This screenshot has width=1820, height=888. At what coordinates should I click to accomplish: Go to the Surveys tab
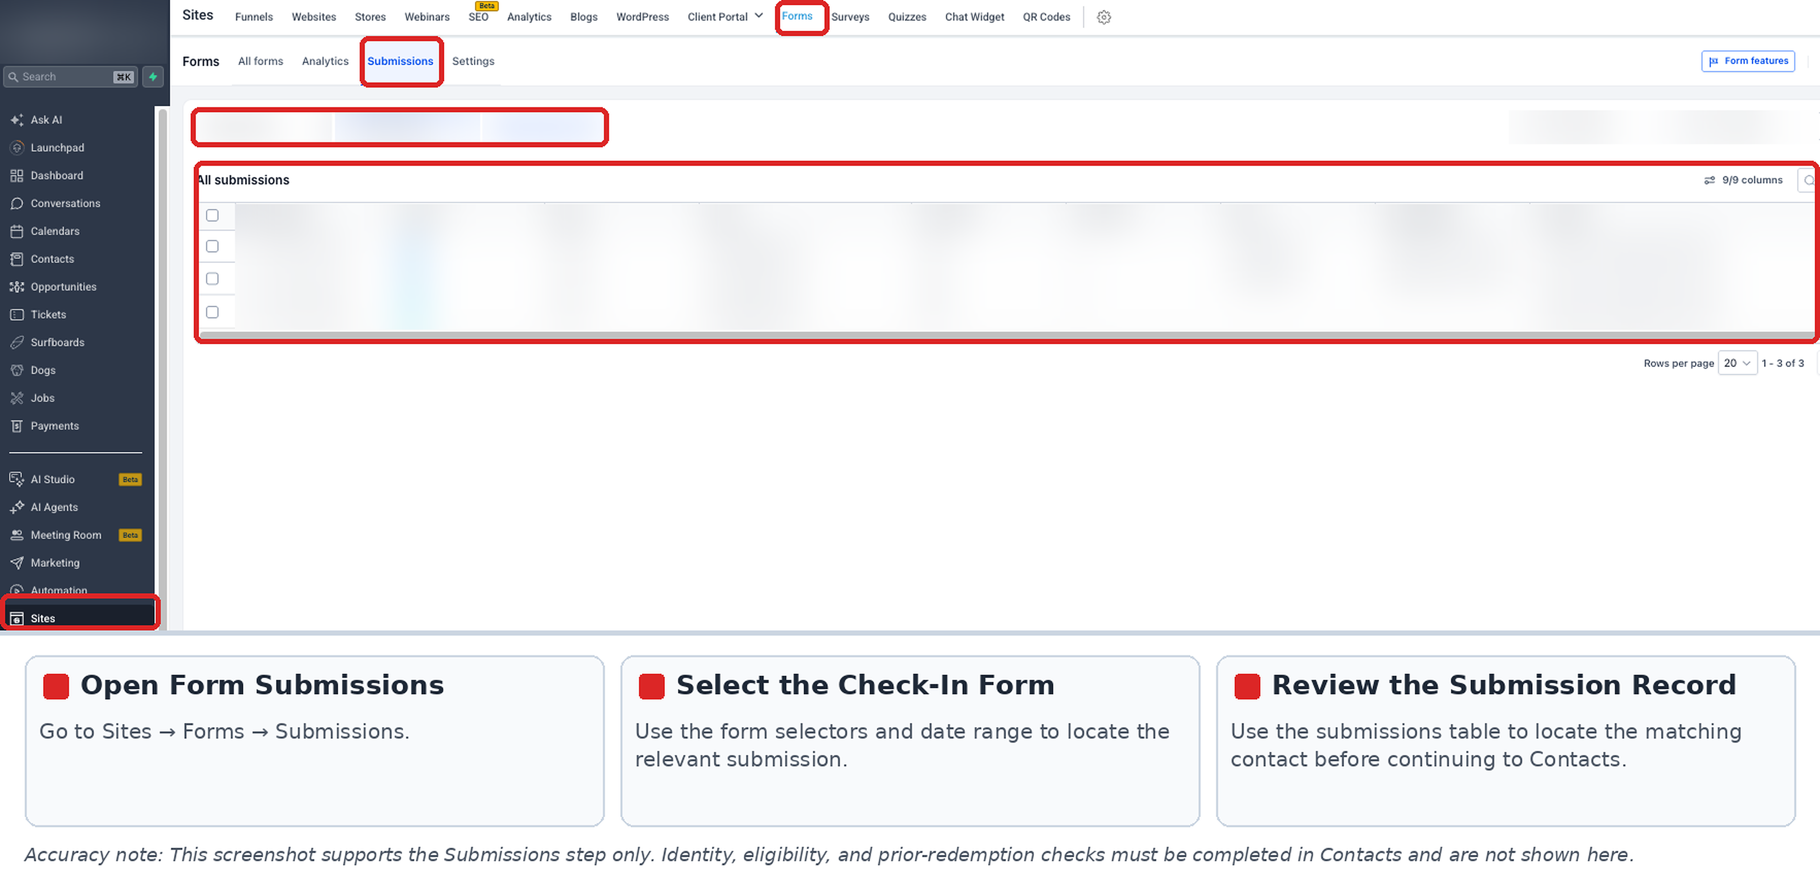(850, 17)
